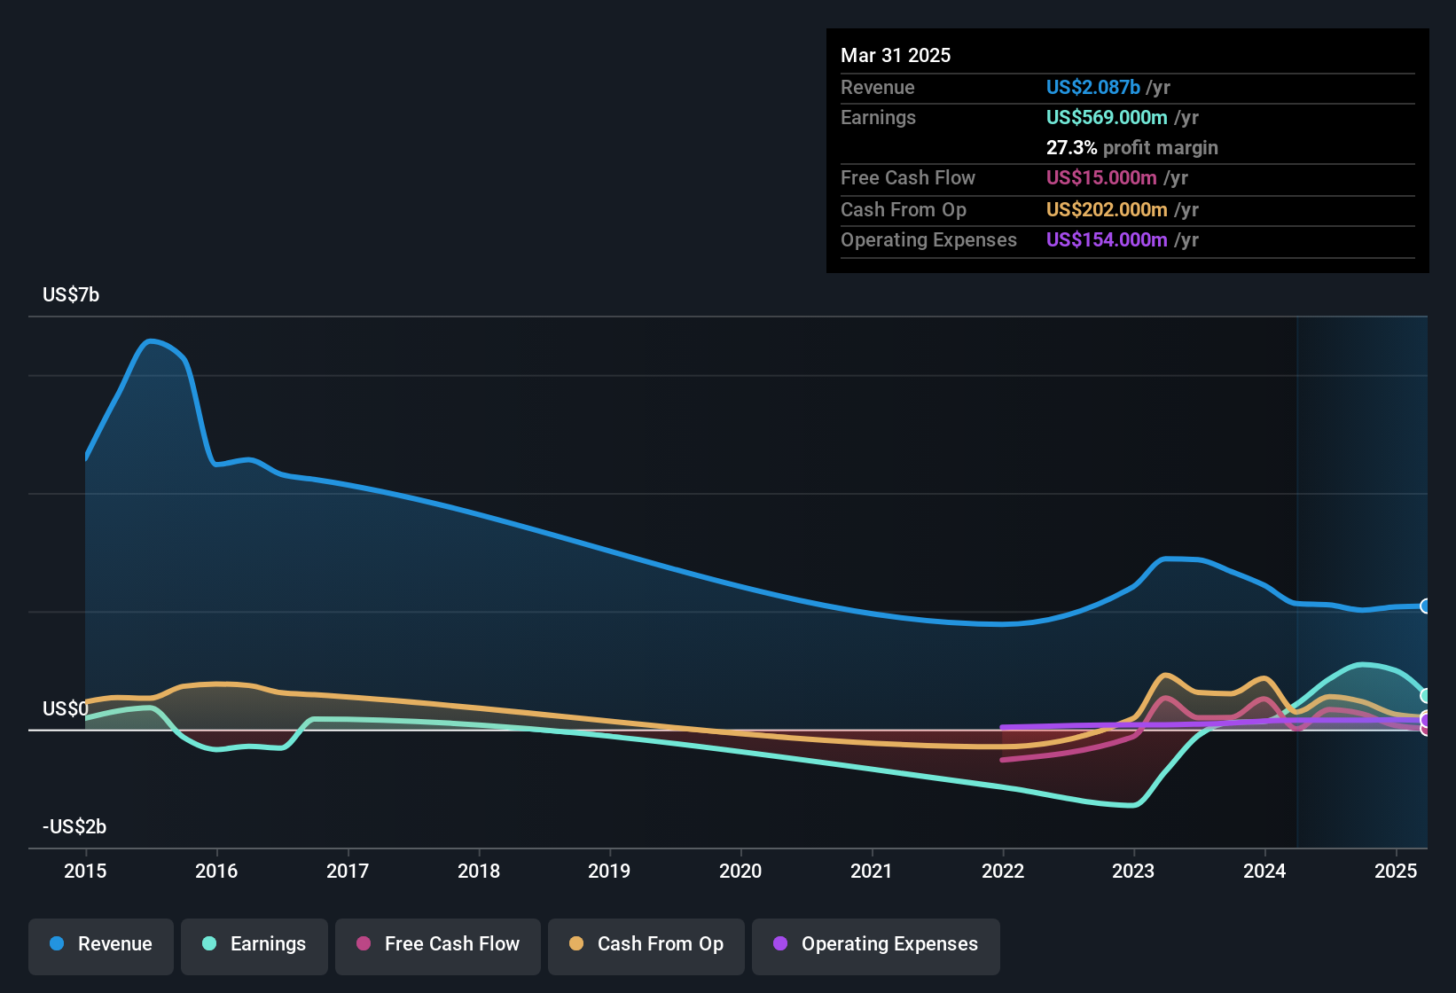Click the Cash From Op legend dot icon

(x=577, y=944)
